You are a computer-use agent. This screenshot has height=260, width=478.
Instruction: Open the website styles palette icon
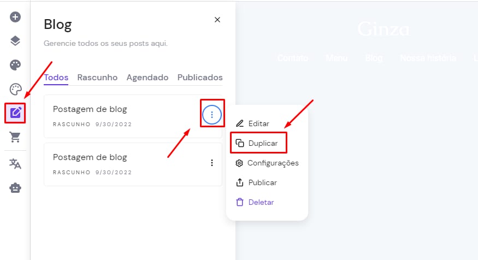coord(15,65)
